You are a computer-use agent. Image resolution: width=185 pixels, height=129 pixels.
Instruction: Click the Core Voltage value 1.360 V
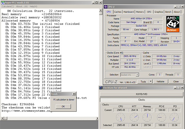pyautogui.click(x=155, y=29)
